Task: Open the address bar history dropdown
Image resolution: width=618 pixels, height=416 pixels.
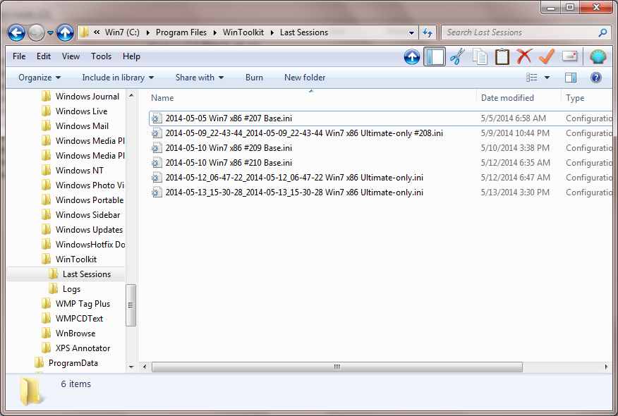Action: tap(411, 32)
